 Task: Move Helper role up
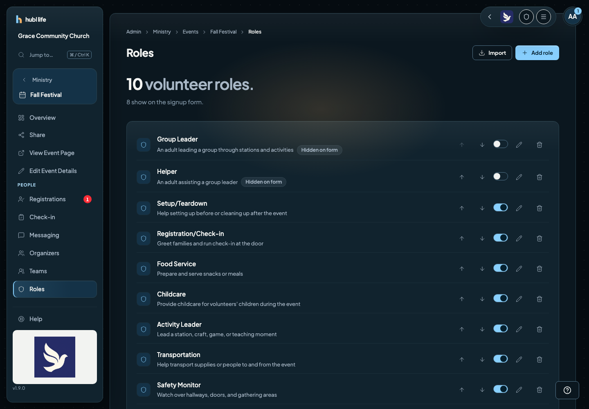[x=462, y=177]
